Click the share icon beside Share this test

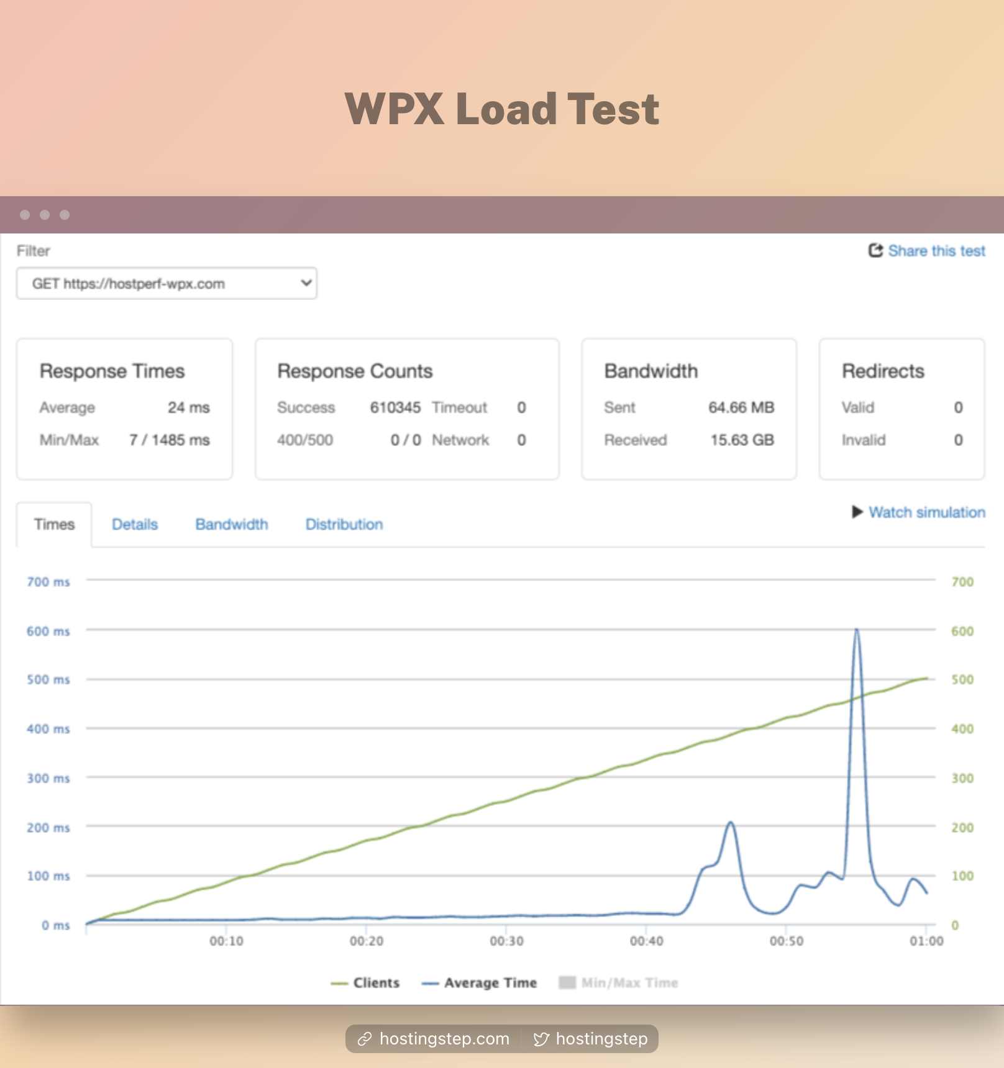(875, 250)
